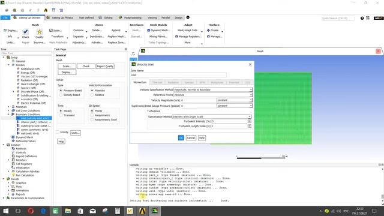Click the Surface Manage icon
The width and height of the screenshot is (384, 216).
(208, 37)
